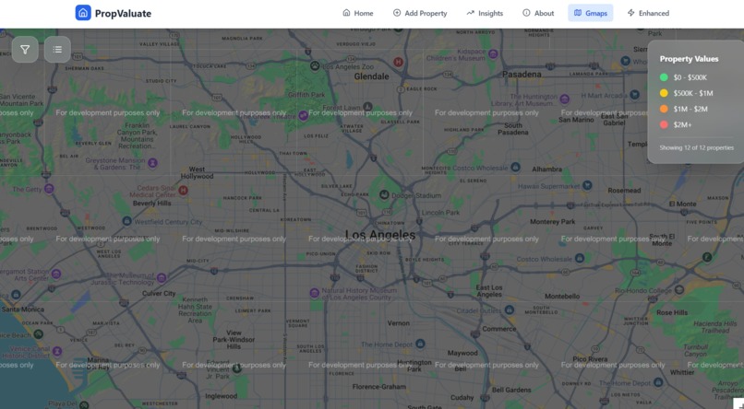Screen dimensions: 744x409
Task: Click the Museum of Jurassic Technology marker
Action: [162, 278]
